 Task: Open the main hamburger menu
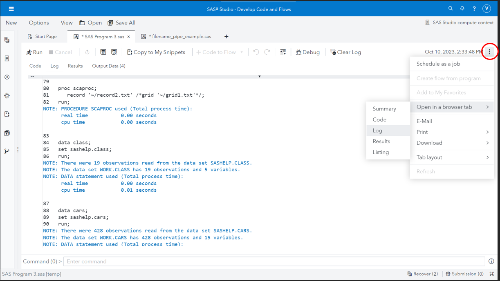[x=11, y=8]
